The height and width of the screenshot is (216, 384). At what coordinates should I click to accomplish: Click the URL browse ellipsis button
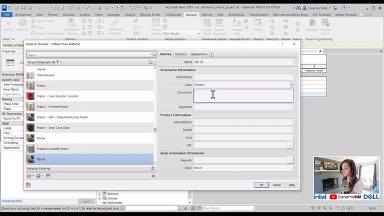[x=290, y=145]
